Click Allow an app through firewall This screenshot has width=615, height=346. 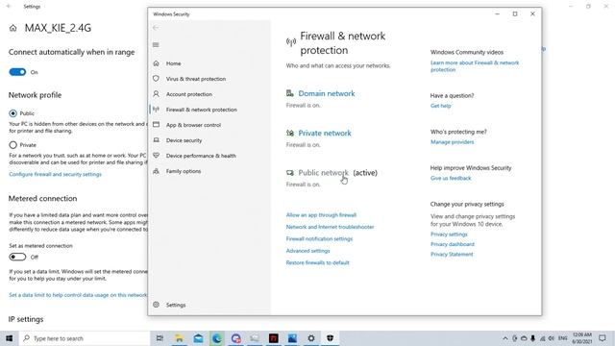[321, 215]
